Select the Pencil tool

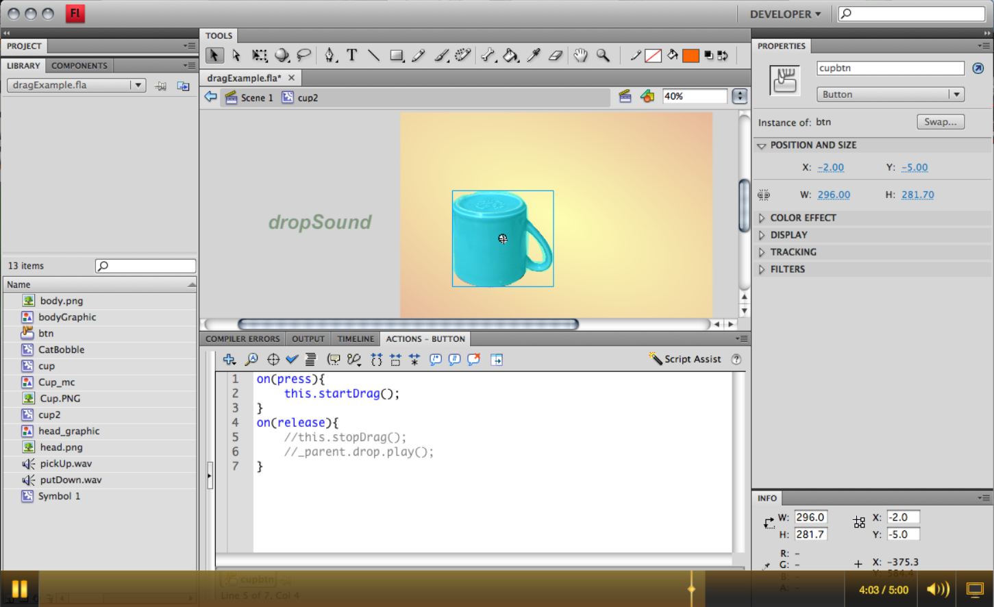[419, 55]
